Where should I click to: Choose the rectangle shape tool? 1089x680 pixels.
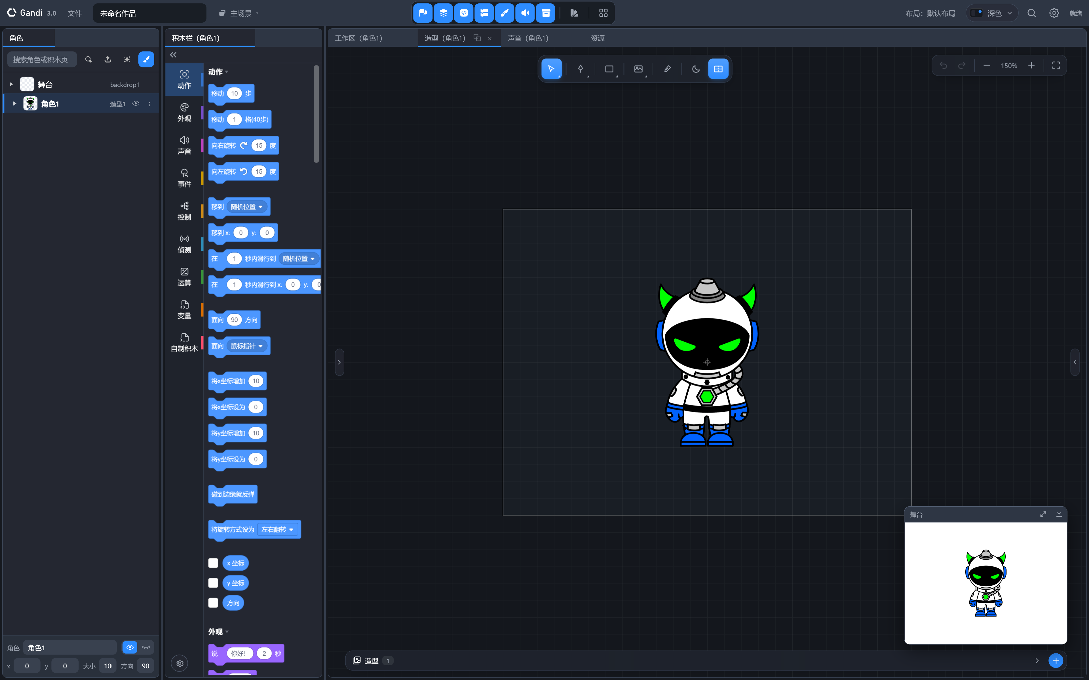coord(609,69)
